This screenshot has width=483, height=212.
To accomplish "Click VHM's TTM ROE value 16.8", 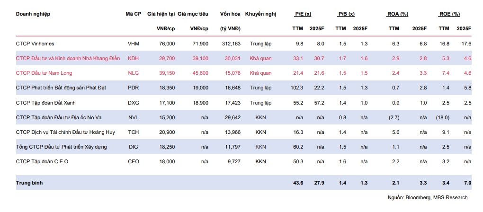I will click(445, 44).
